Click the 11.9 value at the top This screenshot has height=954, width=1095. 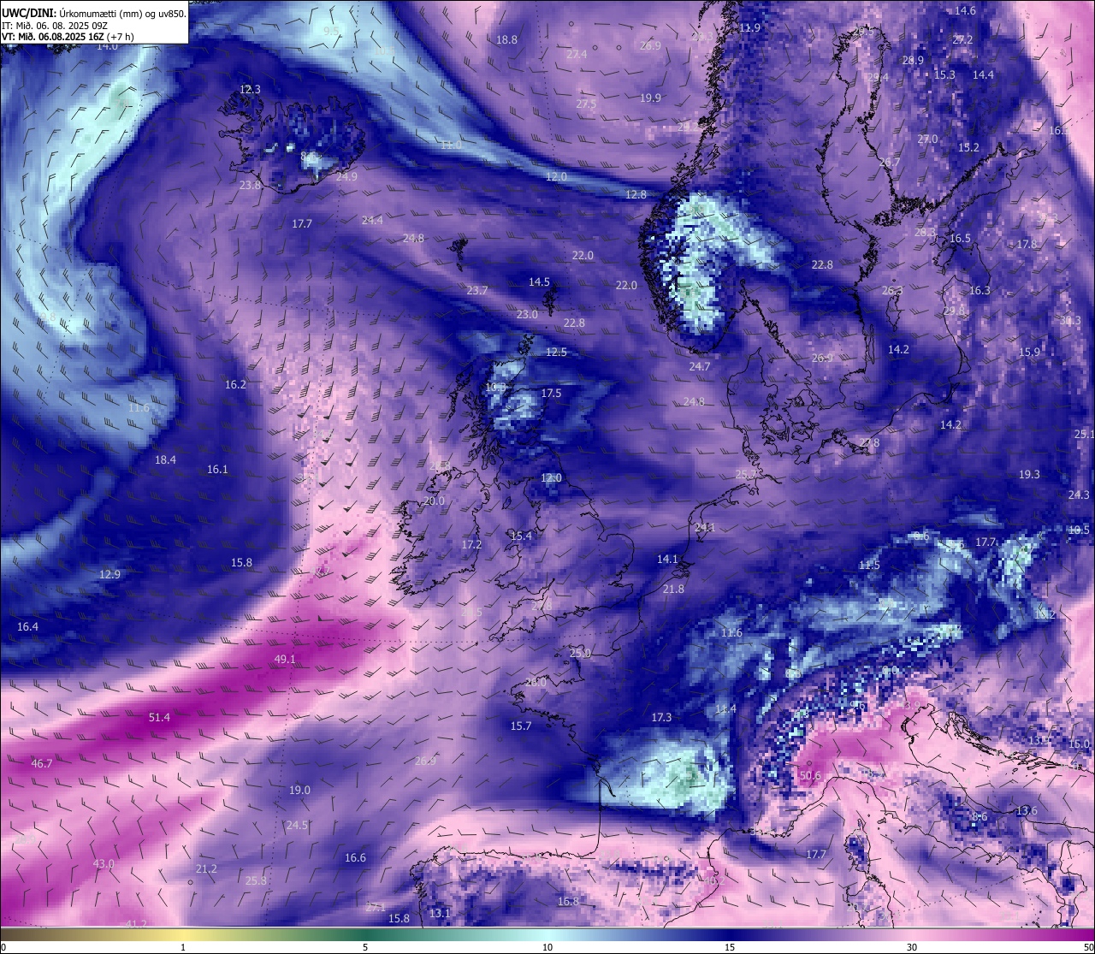(749, 27)
